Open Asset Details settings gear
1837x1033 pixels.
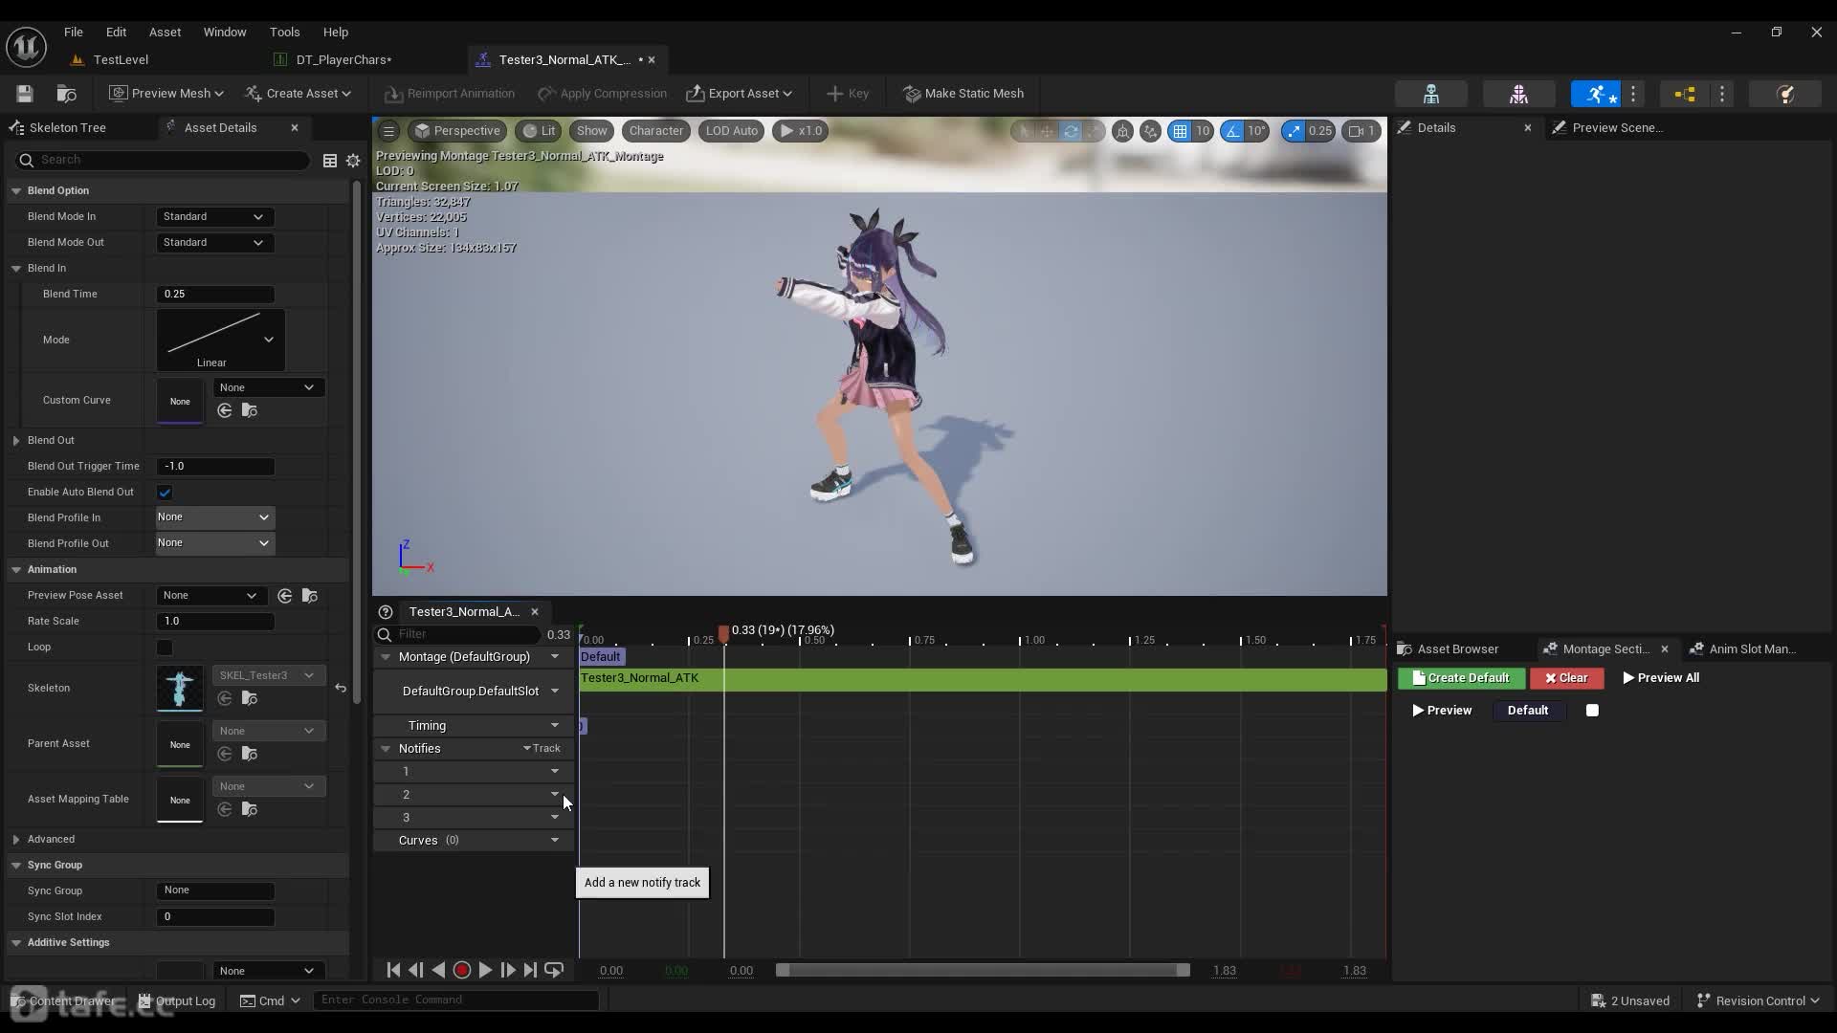(353, 161)
